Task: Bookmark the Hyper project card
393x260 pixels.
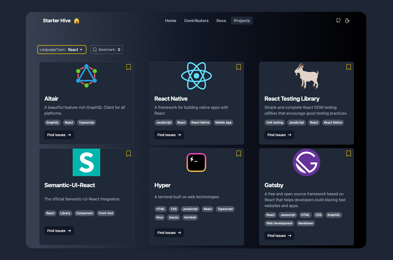Action: (x=239, y=153)
